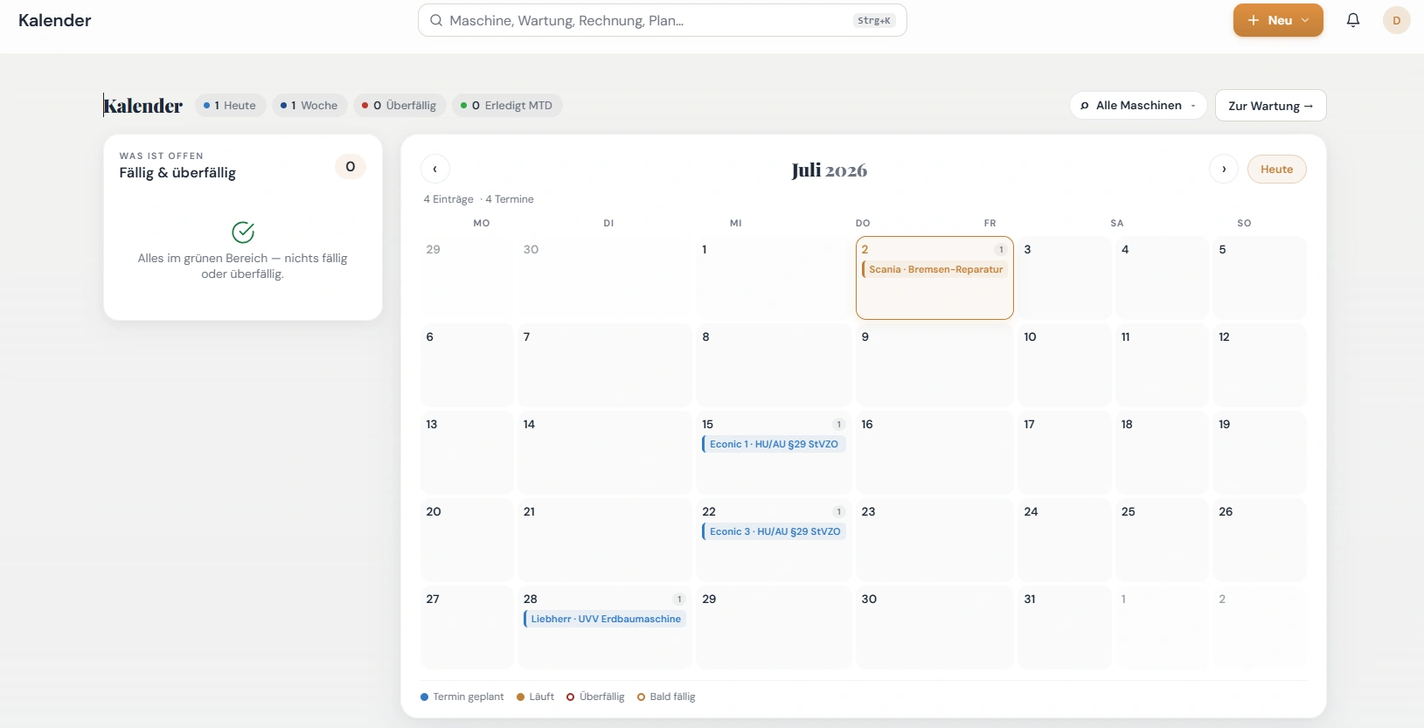Jump to today with Heute button
1424x728 pixels.
point(1276,169)
